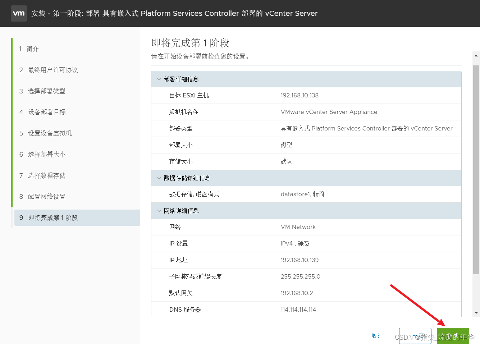Viewport: 480px width, 344px height.
Task: Click the vertical scrollbar thumb
Action: point(476,170)
